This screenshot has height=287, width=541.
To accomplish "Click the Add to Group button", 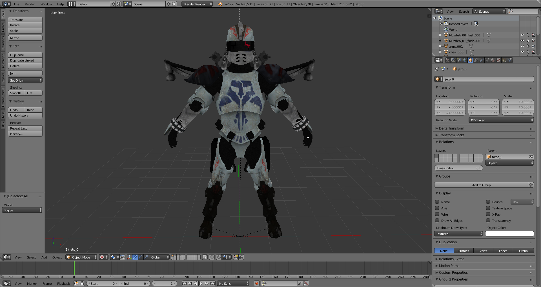I will pos(481,185).
